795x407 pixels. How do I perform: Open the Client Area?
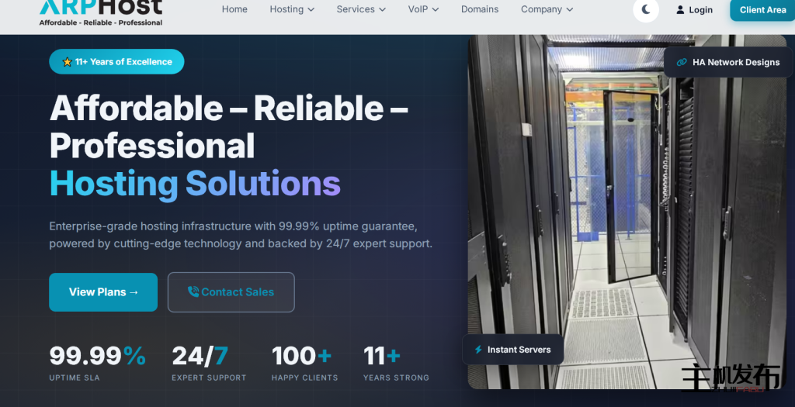(762, 10)
